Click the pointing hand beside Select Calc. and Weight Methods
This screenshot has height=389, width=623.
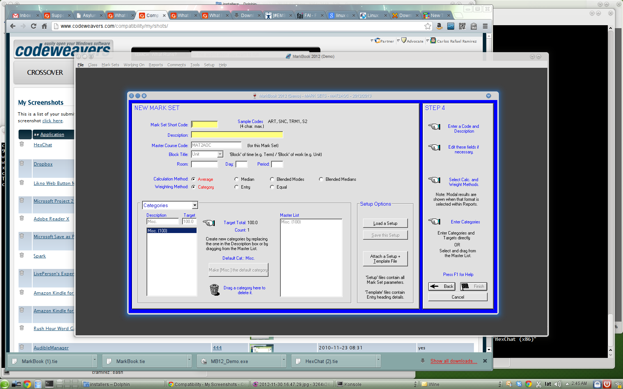pyautogui.click(x=434, y=180)
